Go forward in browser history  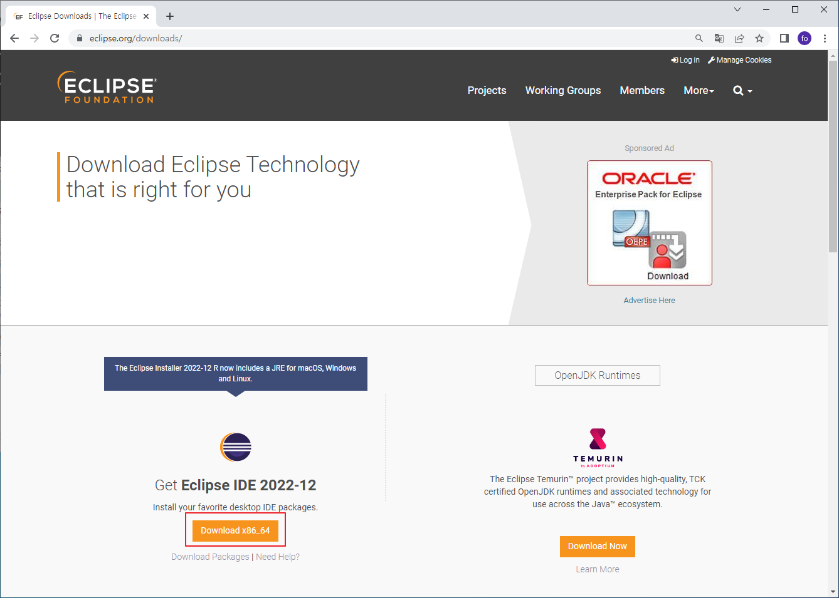pos(34,38)
